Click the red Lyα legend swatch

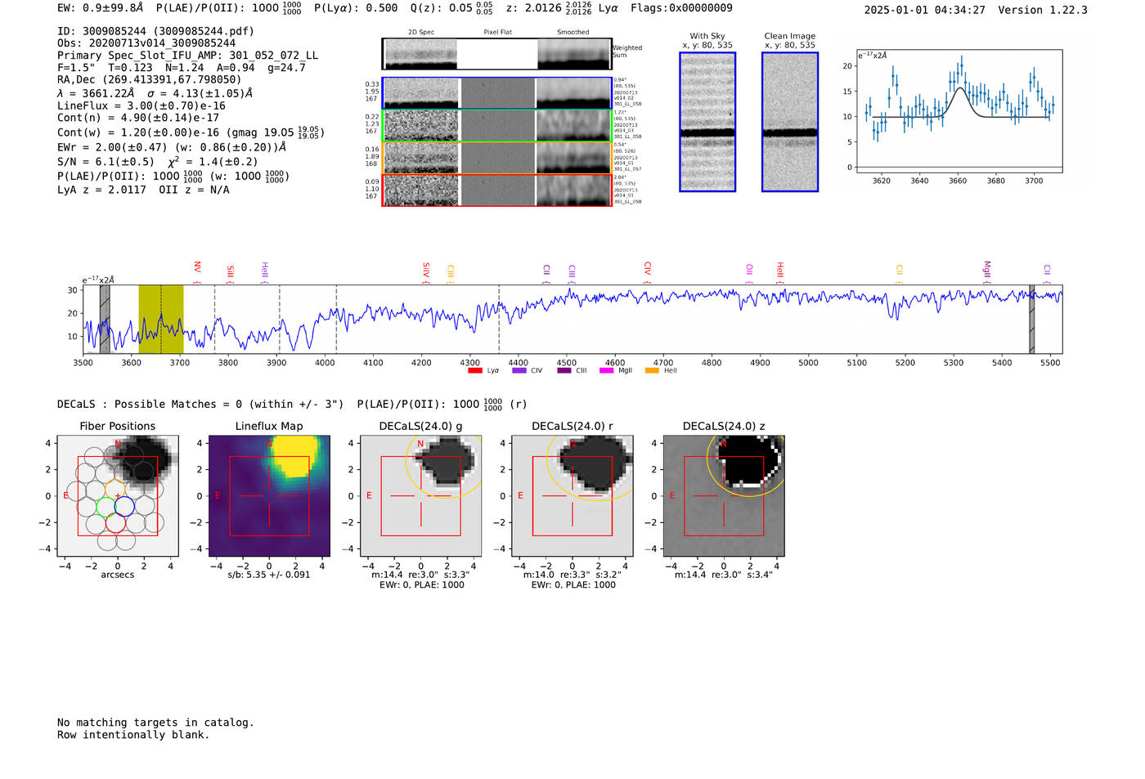pyautogui.click(x=474, y=371)
